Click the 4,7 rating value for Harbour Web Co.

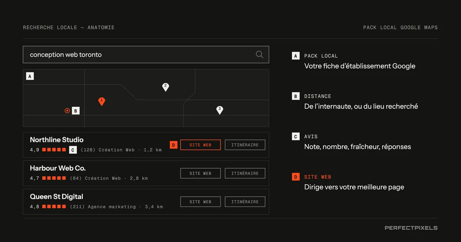35,178
